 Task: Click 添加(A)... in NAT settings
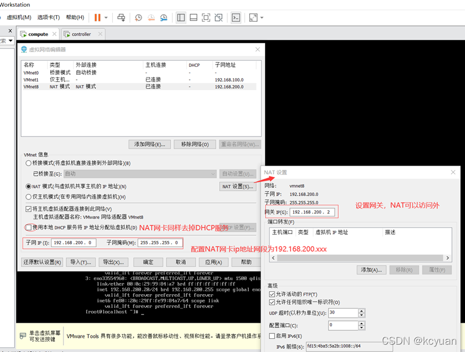372,270
